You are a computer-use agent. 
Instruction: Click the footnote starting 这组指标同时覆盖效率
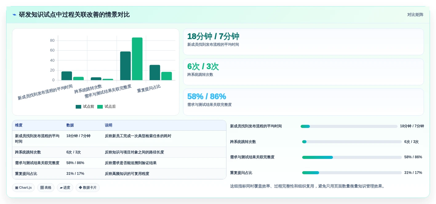(308, 186)
